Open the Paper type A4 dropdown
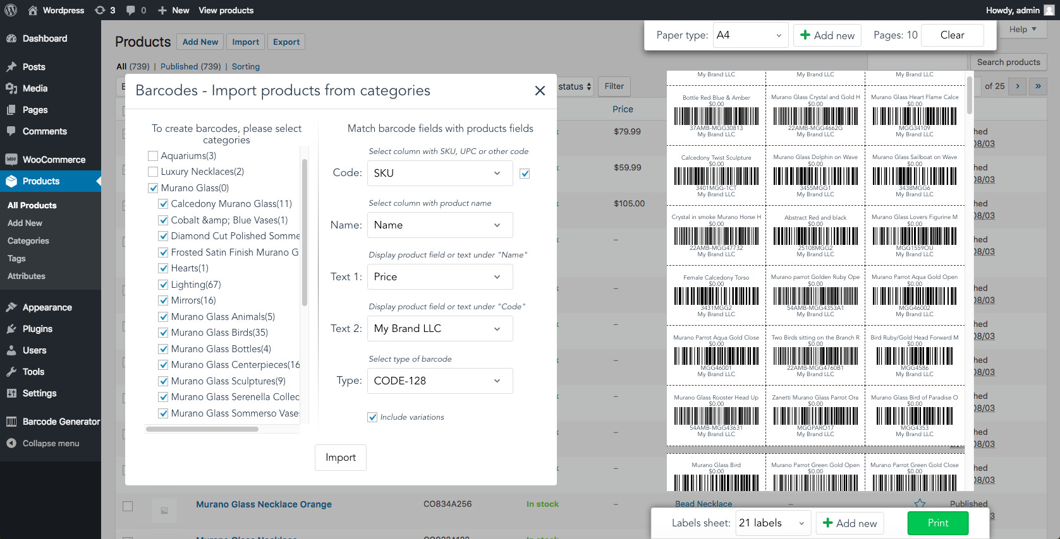Screen dimensions: 1060x539 click(750, 35)
